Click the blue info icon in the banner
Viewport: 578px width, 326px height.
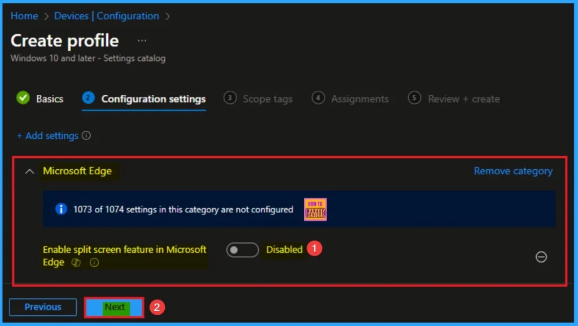click(x=61, y=209)
